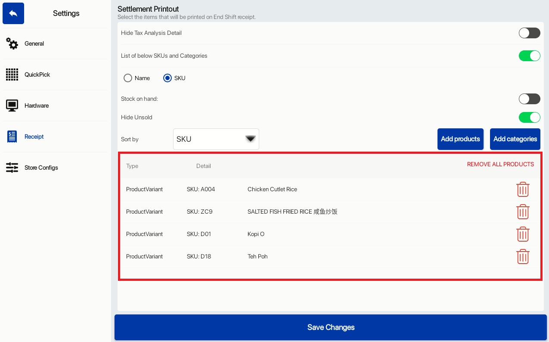This screenshot has width=549, height=342.
Task: Remove the Kopi O product row
Action: (523, 234)
